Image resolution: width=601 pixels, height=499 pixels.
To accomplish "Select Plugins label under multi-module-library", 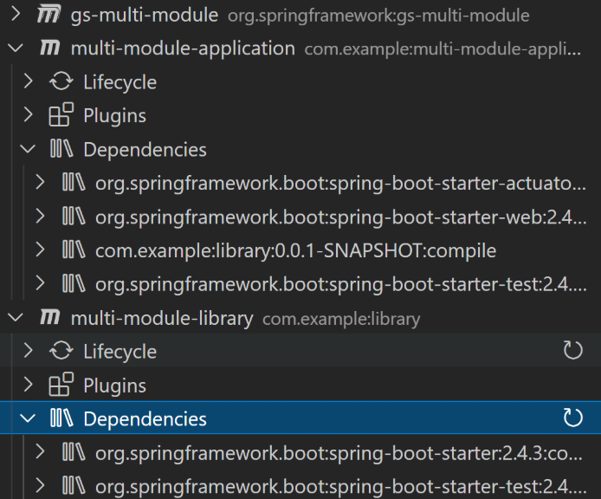I will (x=114, y=386).
